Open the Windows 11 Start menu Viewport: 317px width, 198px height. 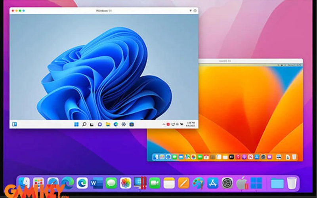tap(76, 124)
